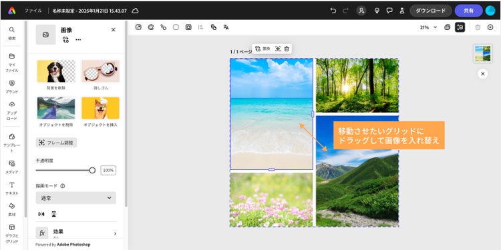The width and height of the screenshot is (501, 250).
Task: Open the color theme palette icon
Action: tap(151, 27)
